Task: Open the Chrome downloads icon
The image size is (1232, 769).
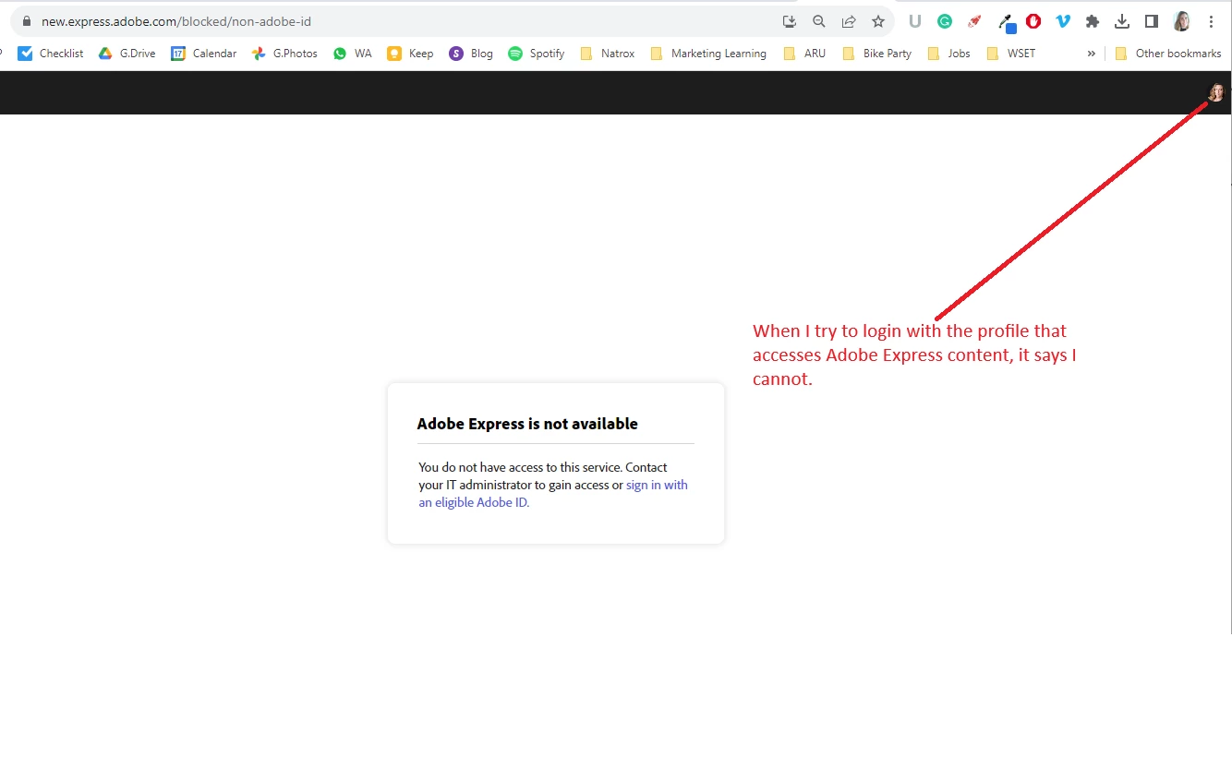Action: 1122,21
